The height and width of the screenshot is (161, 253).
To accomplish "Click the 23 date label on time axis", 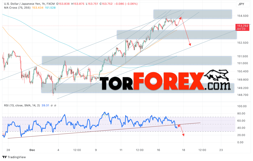I will [221, 150].
